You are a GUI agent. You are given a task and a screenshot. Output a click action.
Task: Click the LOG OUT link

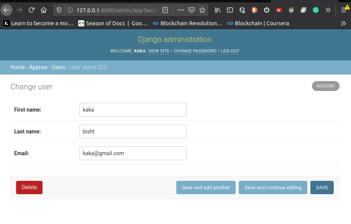[x=230, y=51]
